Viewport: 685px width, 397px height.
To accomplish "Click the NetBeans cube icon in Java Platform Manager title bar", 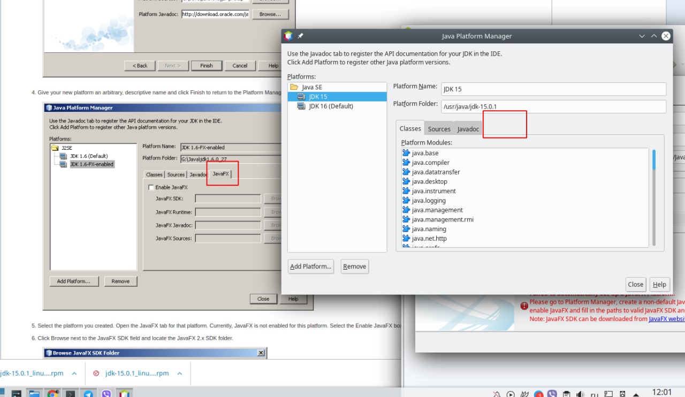I will [x=288, y=36].
